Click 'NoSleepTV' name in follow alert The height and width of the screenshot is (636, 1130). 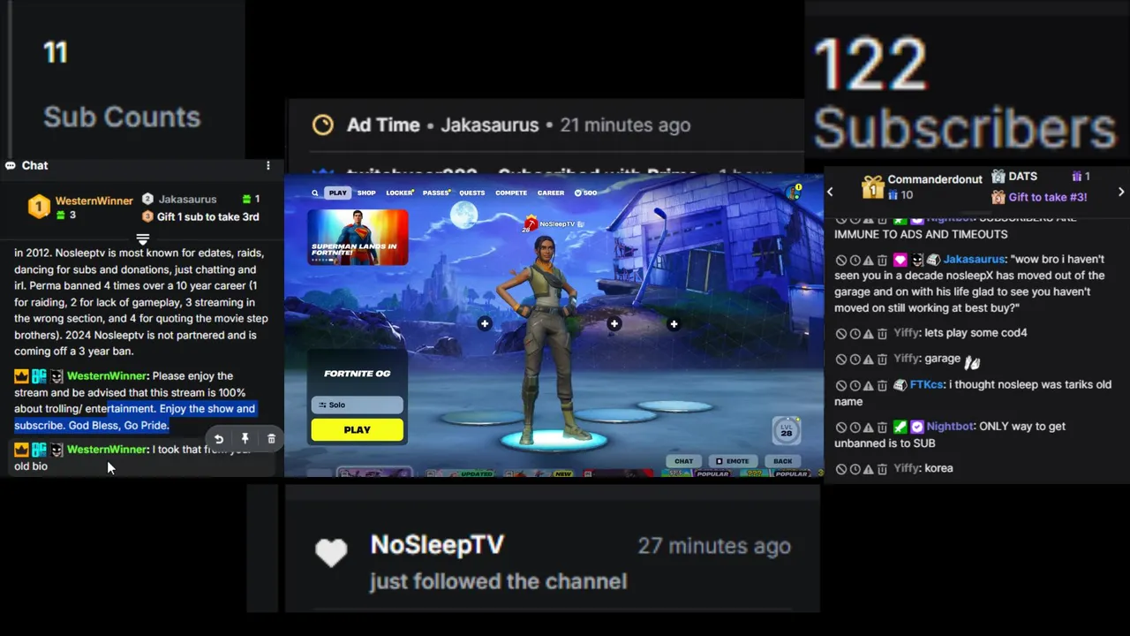pyautogui.click(x=437, y=545)
